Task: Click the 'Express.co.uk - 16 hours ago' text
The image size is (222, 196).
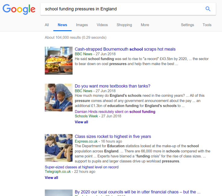Action: 98,141
